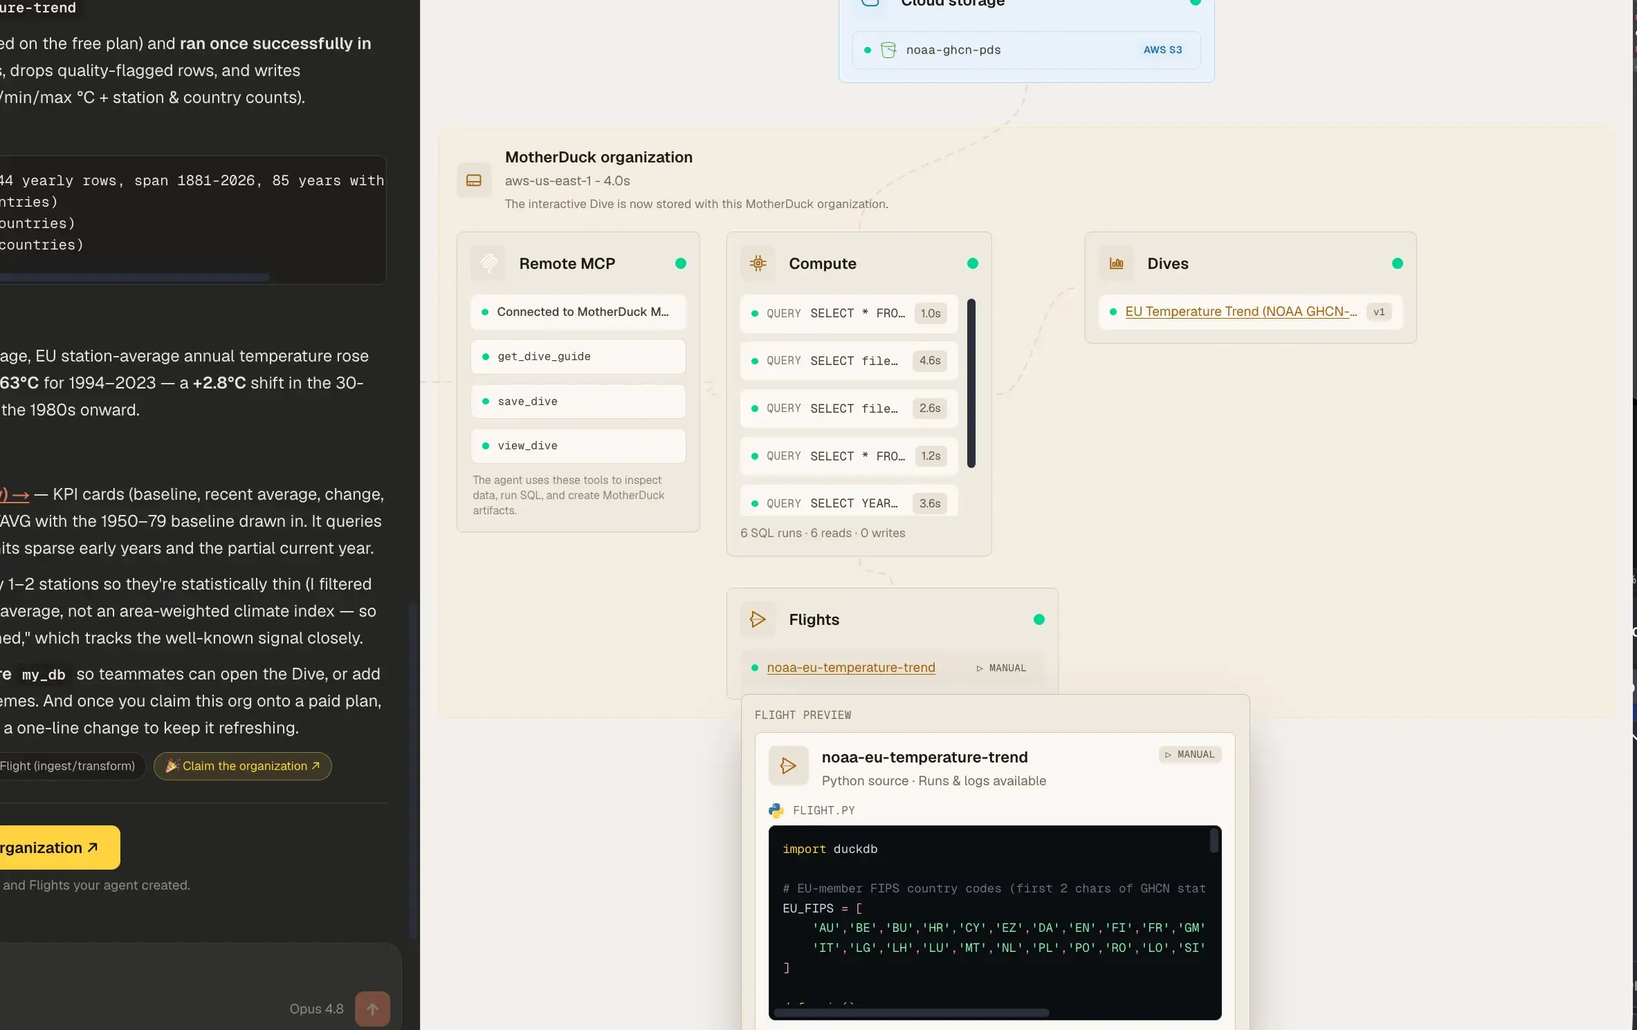Click the Python icon beside FLIGHT.PY

[x=776, y=810]
